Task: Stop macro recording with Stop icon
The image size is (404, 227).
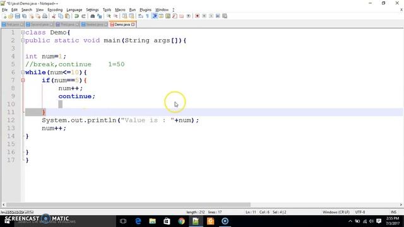Action: (x=204, y=16)
